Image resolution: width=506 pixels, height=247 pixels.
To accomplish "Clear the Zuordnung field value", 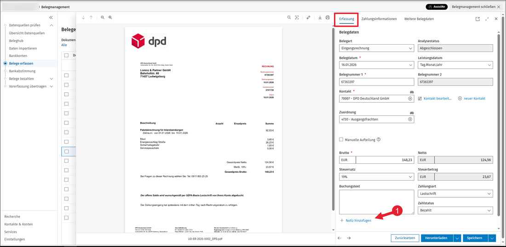I will tap(410, 119).
